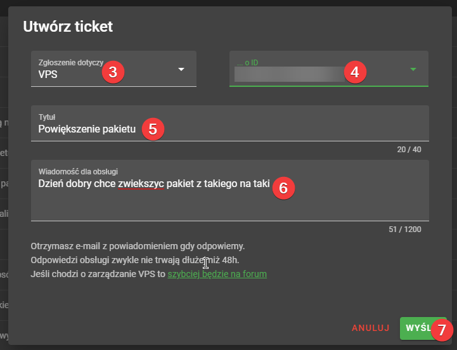Click the "Utwórz ticket" dialog heading

point(68,27)
